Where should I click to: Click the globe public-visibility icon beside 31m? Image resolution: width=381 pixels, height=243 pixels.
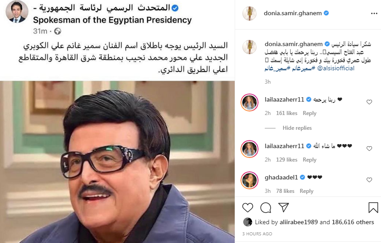[57, 31]
